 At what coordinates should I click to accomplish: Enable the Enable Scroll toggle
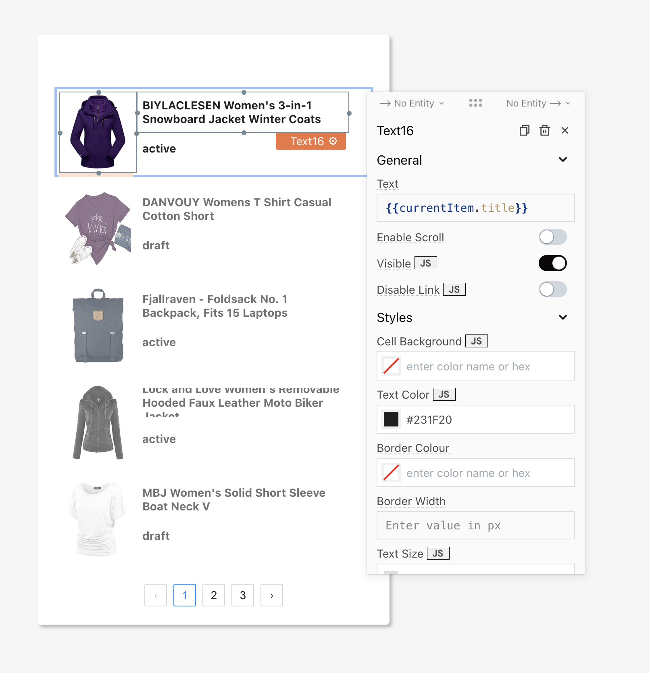[552, 237]
